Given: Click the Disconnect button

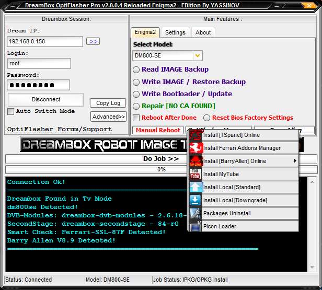Looking at the screenshot, I should tap(46, 99).
